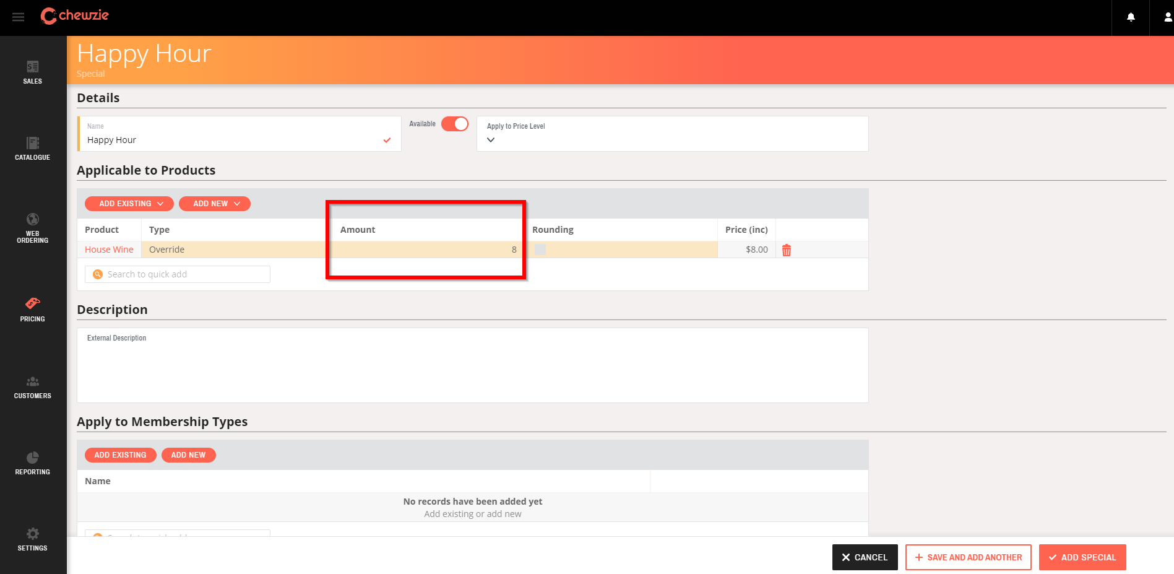1174x574 pixels.
Task: Click the green check in Name field
Action: pyautogui.click(x=387, y=140)
